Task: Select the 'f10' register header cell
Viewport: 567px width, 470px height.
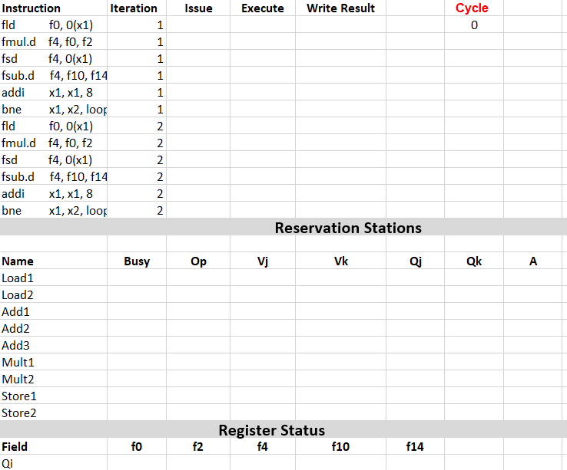Action: pos(340,446)
